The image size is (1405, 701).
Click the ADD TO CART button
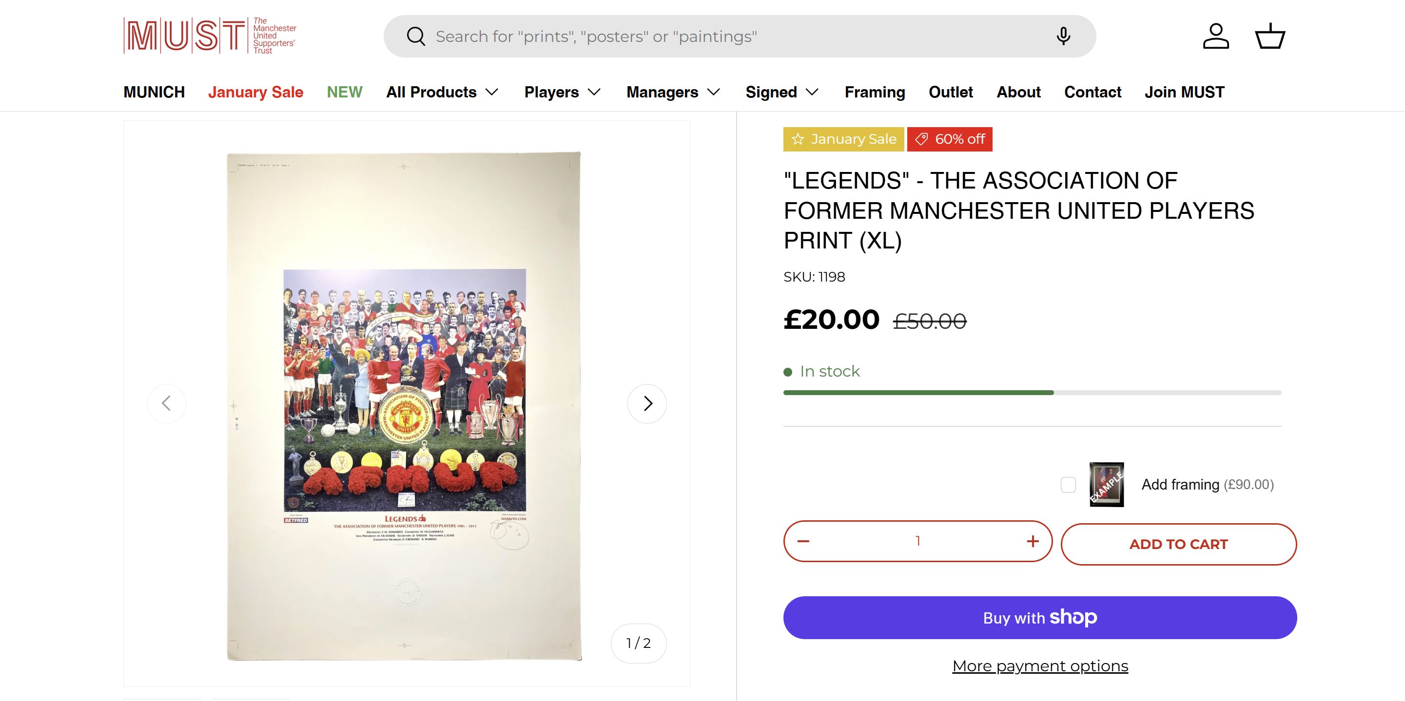[1178, 544]
